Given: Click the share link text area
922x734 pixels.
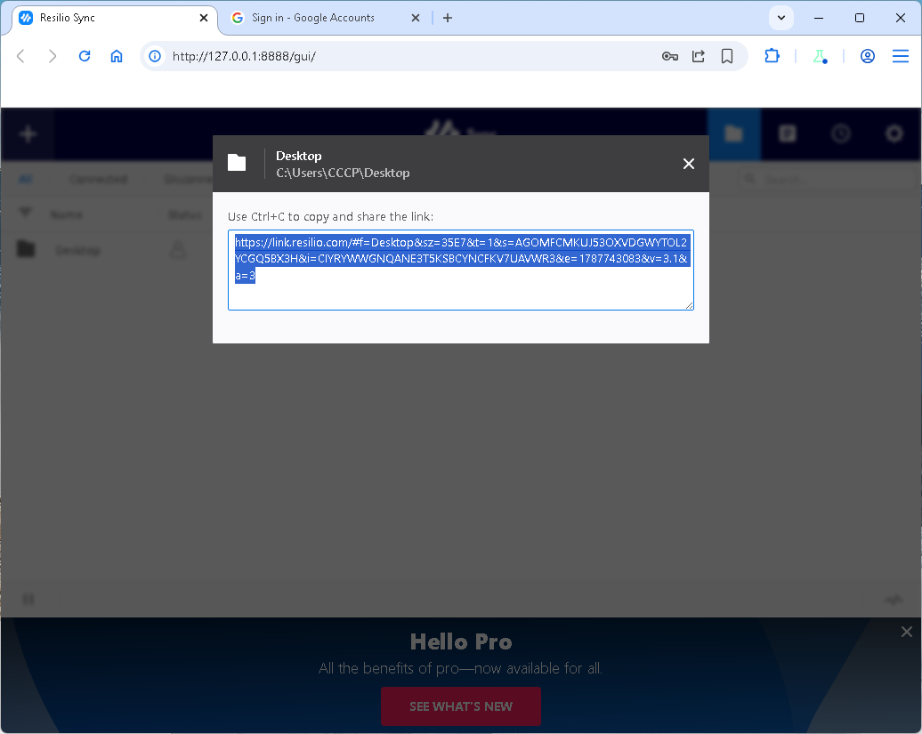Looking at the screenshot, I should click(x=460, y=270).
